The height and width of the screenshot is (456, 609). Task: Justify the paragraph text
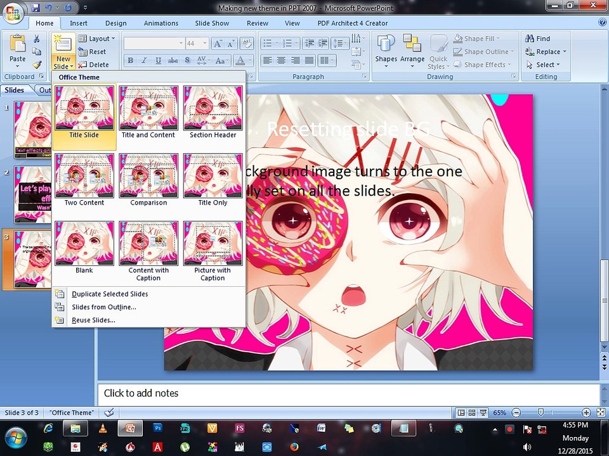click(309, 60)
